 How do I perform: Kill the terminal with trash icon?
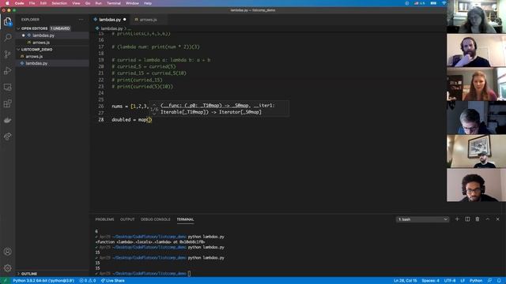click(478, 219)
